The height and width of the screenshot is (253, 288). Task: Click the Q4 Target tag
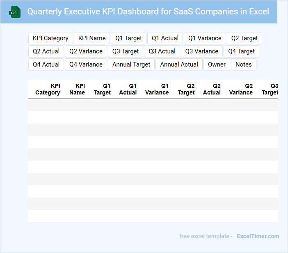pos(241,51)
